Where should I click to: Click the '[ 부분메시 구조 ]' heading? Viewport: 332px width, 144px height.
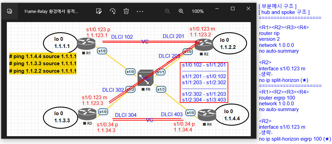278,6
